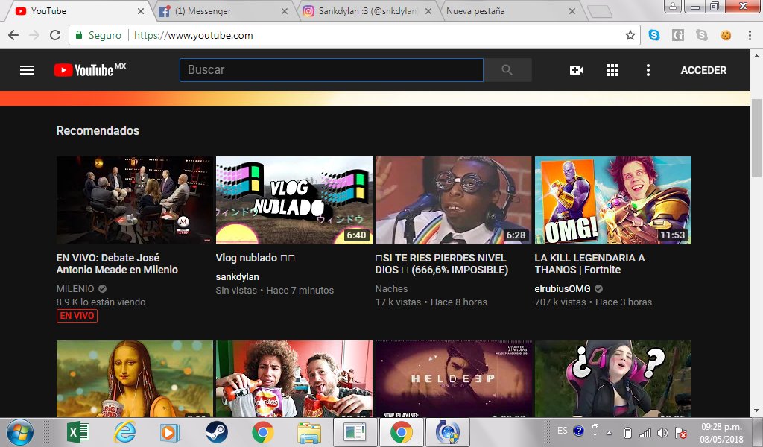
Task: Open the Doritos snack video thumbnail
Action: pyautogui.click(x=294, y=378)
